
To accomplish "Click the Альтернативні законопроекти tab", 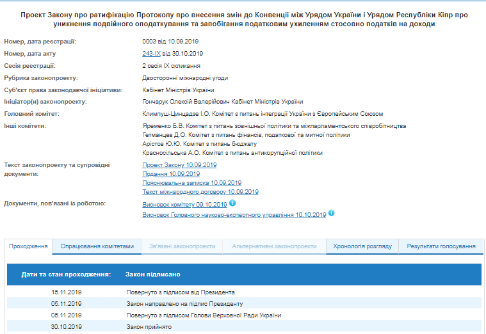I will tap(274, 246).
